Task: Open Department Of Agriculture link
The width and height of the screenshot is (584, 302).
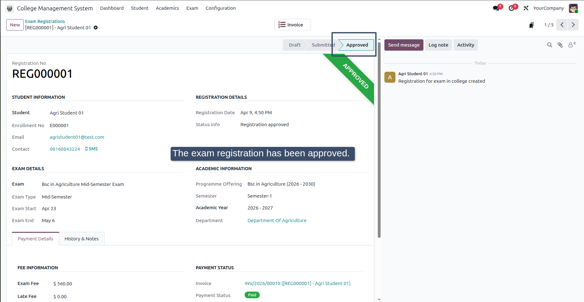Action: 277,221
